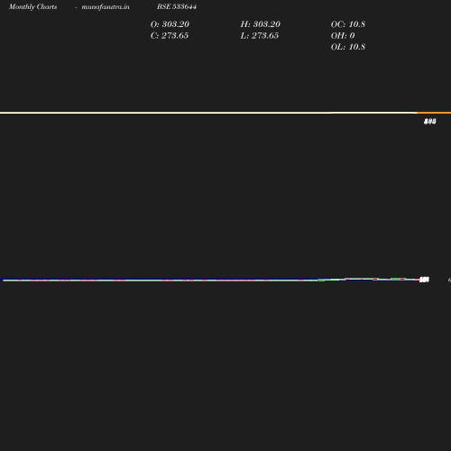This screenshot has height=451, width=451.
Task: Click the price label below the orange line
Action: (430, 122)
